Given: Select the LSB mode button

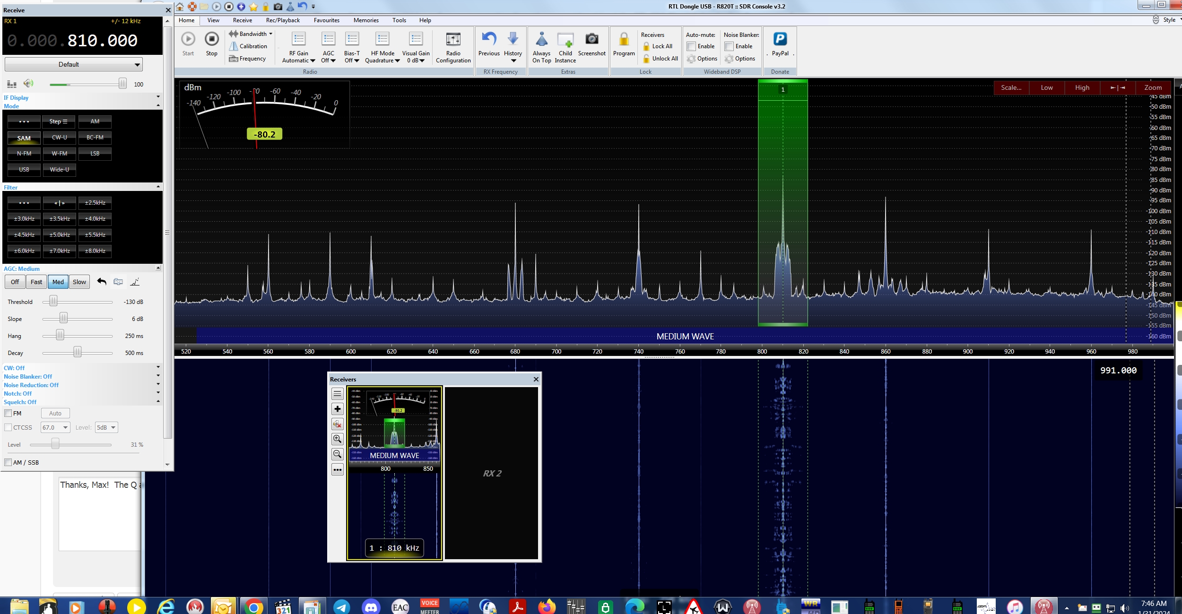Looking at the screenshot, I should (95, 154).
